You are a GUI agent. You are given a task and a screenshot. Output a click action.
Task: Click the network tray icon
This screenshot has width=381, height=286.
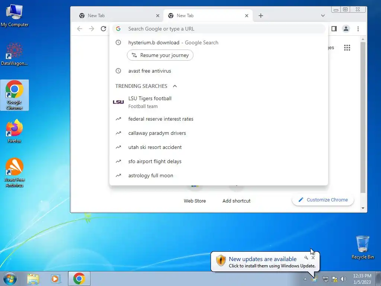coord(325,279)
